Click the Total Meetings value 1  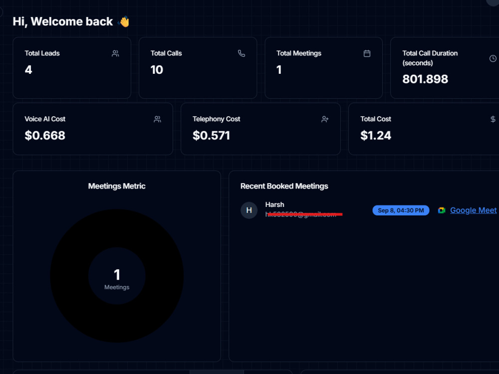(x=279, y=70)
